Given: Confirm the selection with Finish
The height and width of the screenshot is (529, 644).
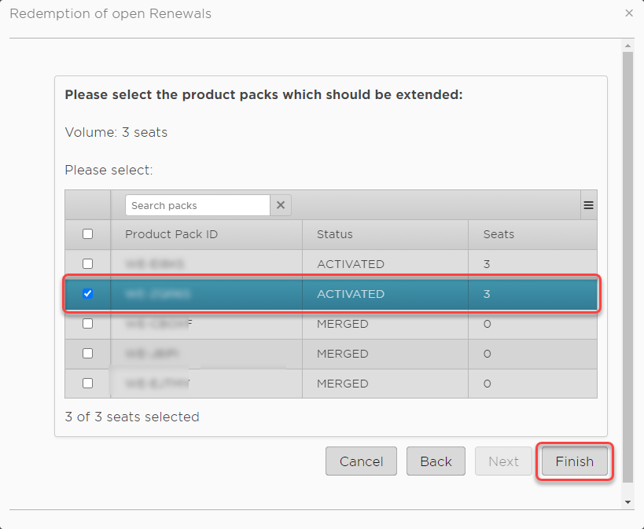Looking at the screenshot, I should point(574,461).
